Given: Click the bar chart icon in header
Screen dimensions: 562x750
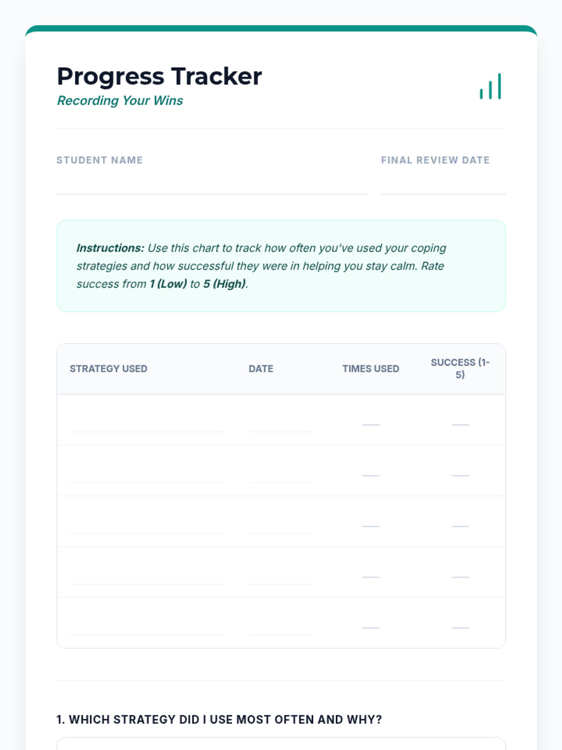Looking at the screenshot, I should (490, 87).
